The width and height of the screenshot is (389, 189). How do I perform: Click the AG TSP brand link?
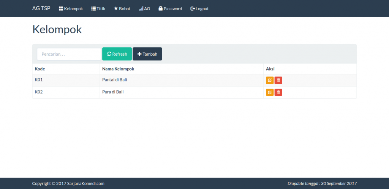(41, 8)
